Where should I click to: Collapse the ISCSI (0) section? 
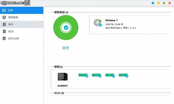point(53,93)
